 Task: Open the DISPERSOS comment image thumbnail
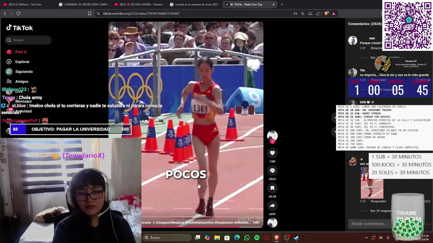[x=372, y=183]
